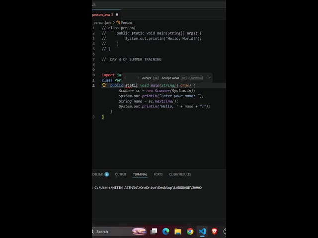Show next inline suggestion arrow
Image resolution: width=318 pixels, height=238 pixels.
(x=138, y=78)
